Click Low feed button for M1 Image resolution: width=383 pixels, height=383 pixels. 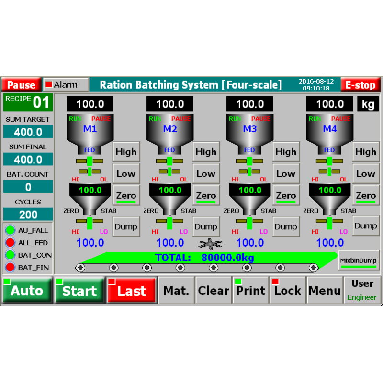point(126,173)
